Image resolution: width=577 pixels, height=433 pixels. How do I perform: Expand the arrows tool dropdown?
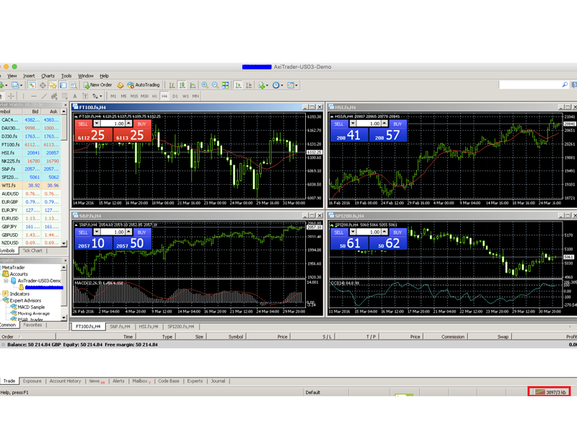pyautogui.click(x=100, y=96)
